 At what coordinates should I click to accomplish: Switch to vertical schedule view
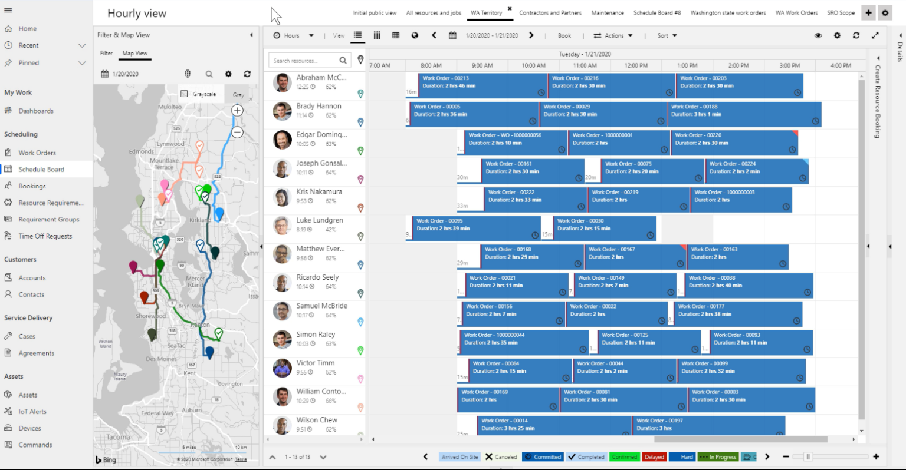click(377, 35)
